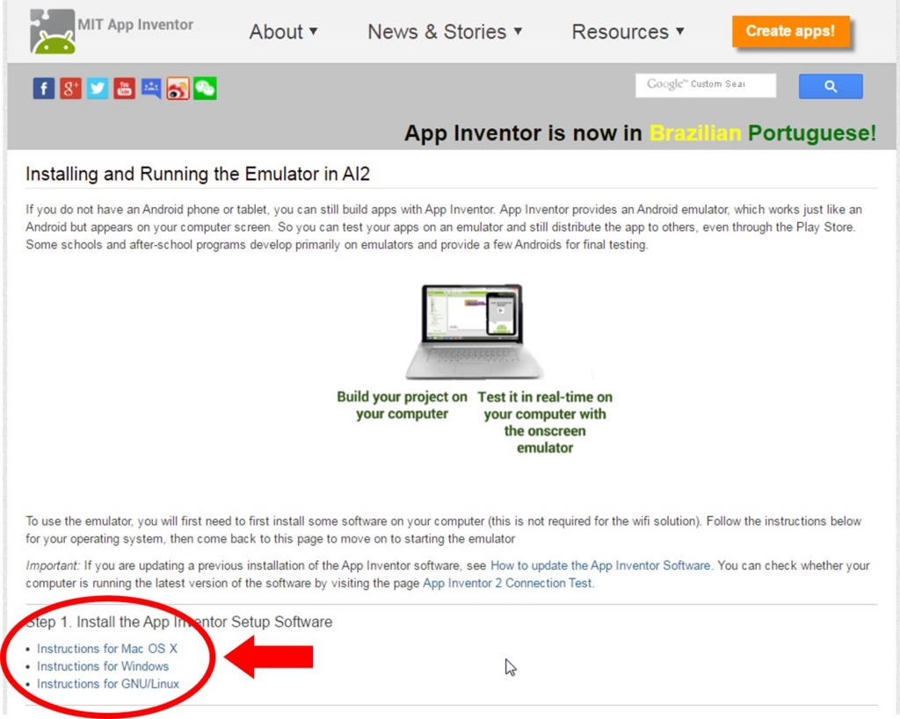The height and width of the screenshot is (719, 900).
Task: Open the Google Groups forum icon
Action: 151,89
